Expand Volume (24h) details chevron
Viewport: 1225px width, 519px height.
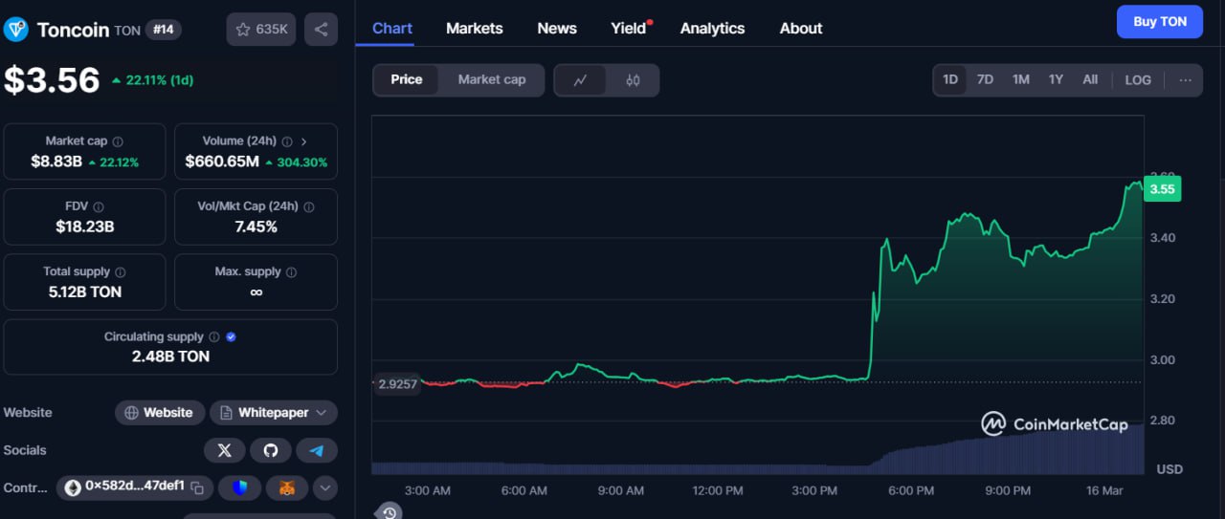(304, 141)
